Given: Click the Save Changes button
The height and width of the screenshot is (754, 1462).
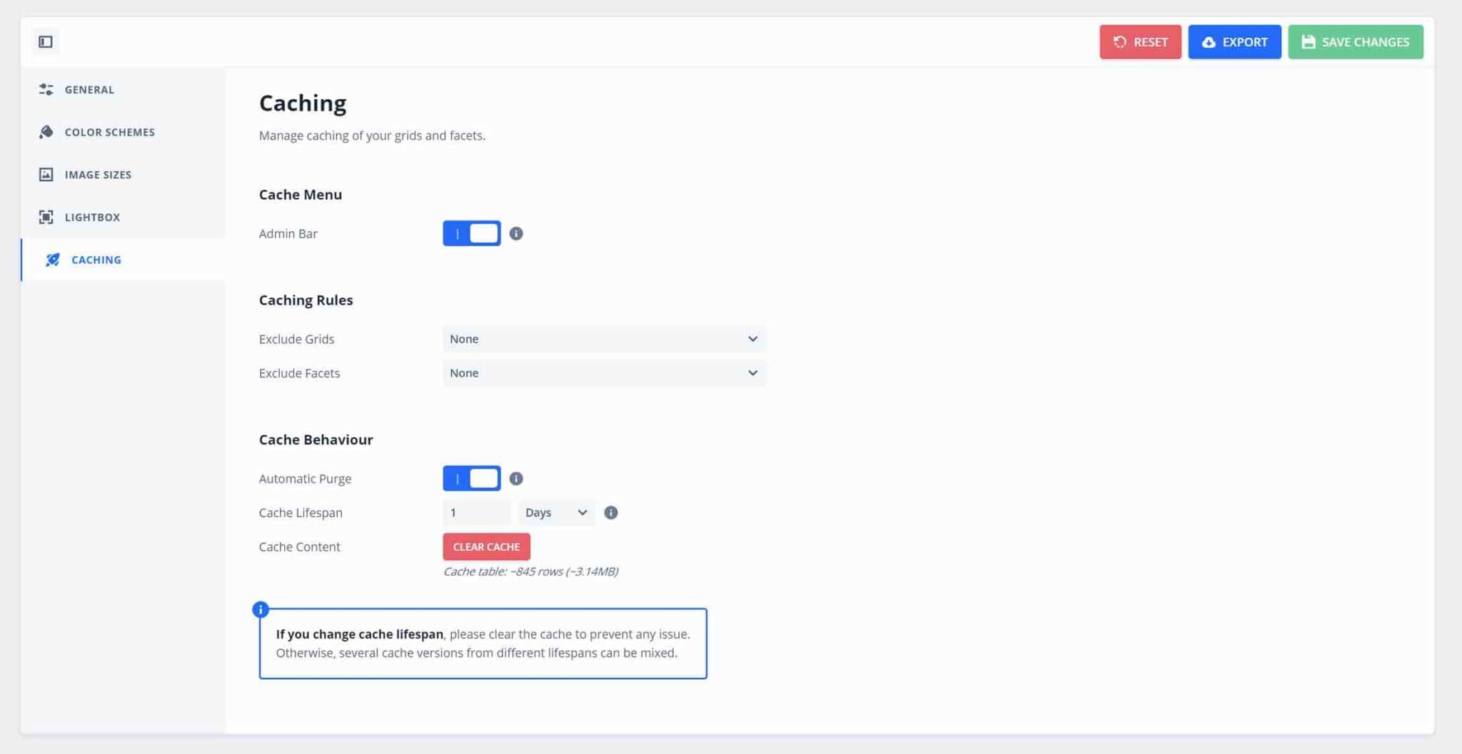Looking at the screenshot, I should tap(1356, 42).
